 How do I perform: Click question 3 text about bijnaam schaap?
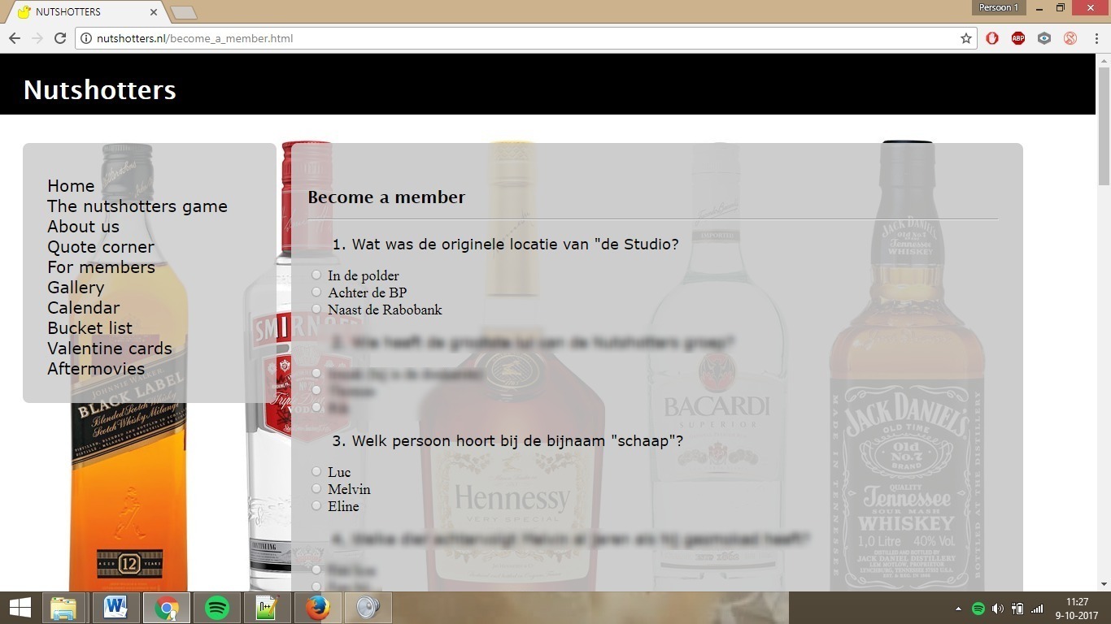tap(508, 441)
